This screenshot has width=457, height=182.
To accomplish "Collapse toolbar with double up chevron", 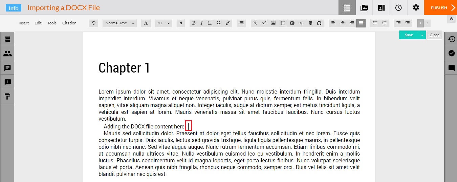I will tap(451, 19).
